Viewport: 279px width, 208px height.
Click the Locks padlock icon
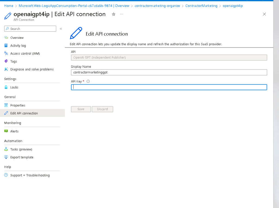pos(6,87)
